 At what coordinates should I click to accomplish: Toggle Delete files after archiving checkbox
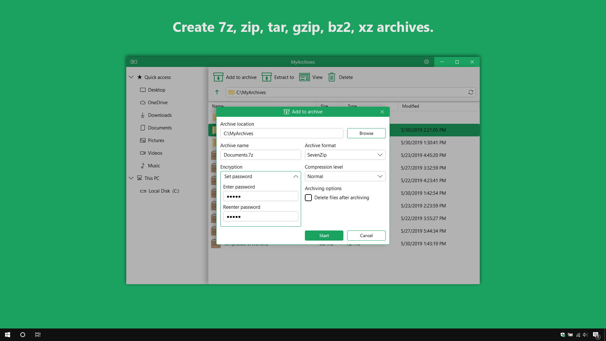pos(308,197)
